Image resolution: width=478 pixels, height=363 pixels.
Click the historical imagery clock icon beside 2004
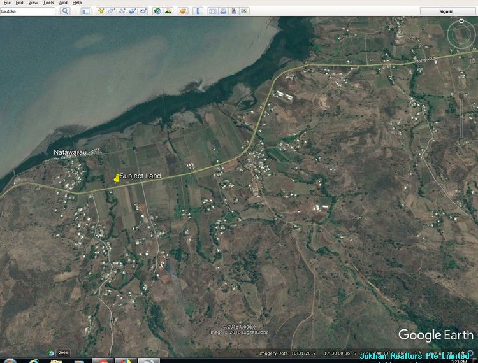(x=51, y=353)
